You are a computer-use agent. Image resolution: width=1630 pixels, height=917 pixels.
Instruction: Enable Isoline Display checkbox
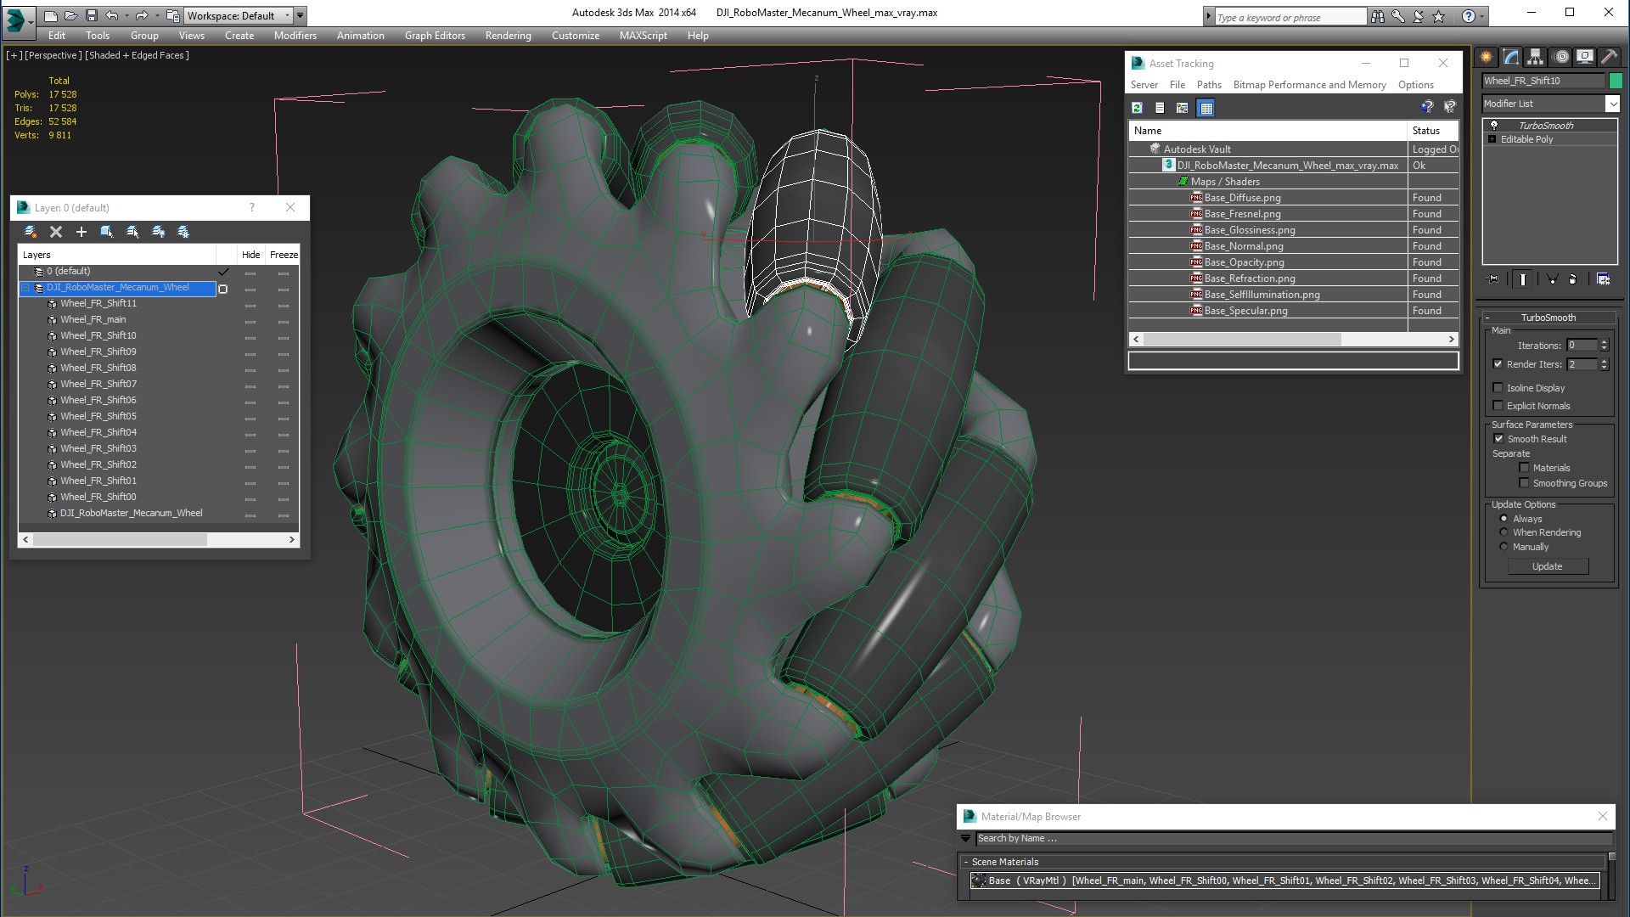point(1498,388)
